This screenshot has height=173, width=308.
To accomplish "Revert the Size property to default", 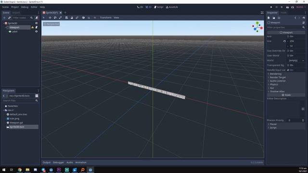I will 284,41.
